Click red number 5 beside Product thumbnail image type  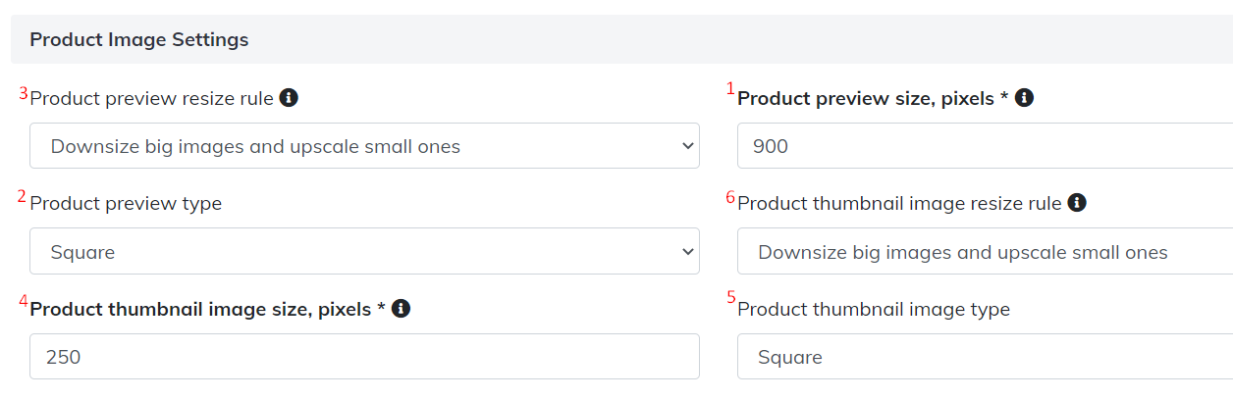pyautogui.click(x=730, y=298)
